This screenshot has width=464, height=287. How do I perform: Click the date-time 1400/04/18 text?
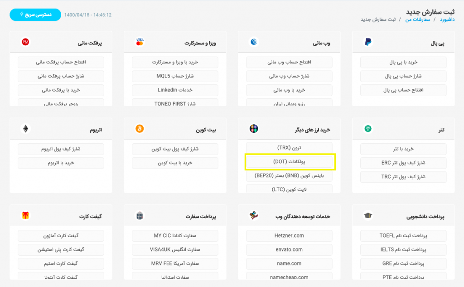[88, 15]
